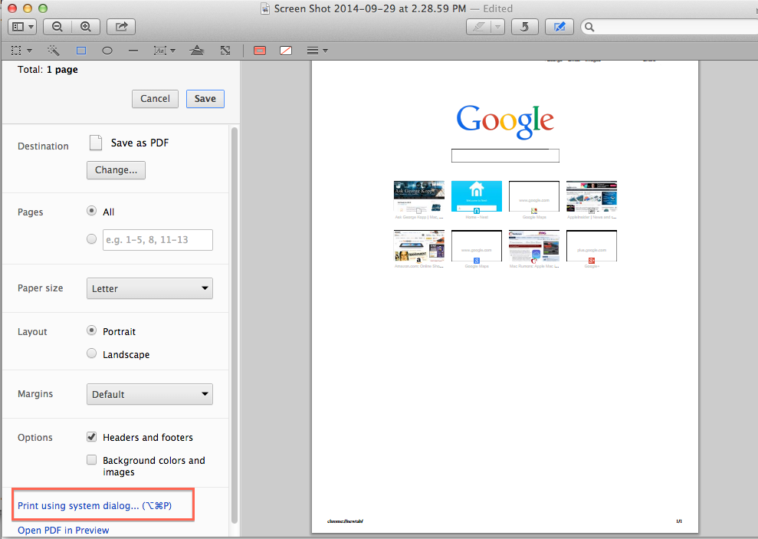Click the Save as PDF destination label
The image size is (758, 539).
(139, 143)
